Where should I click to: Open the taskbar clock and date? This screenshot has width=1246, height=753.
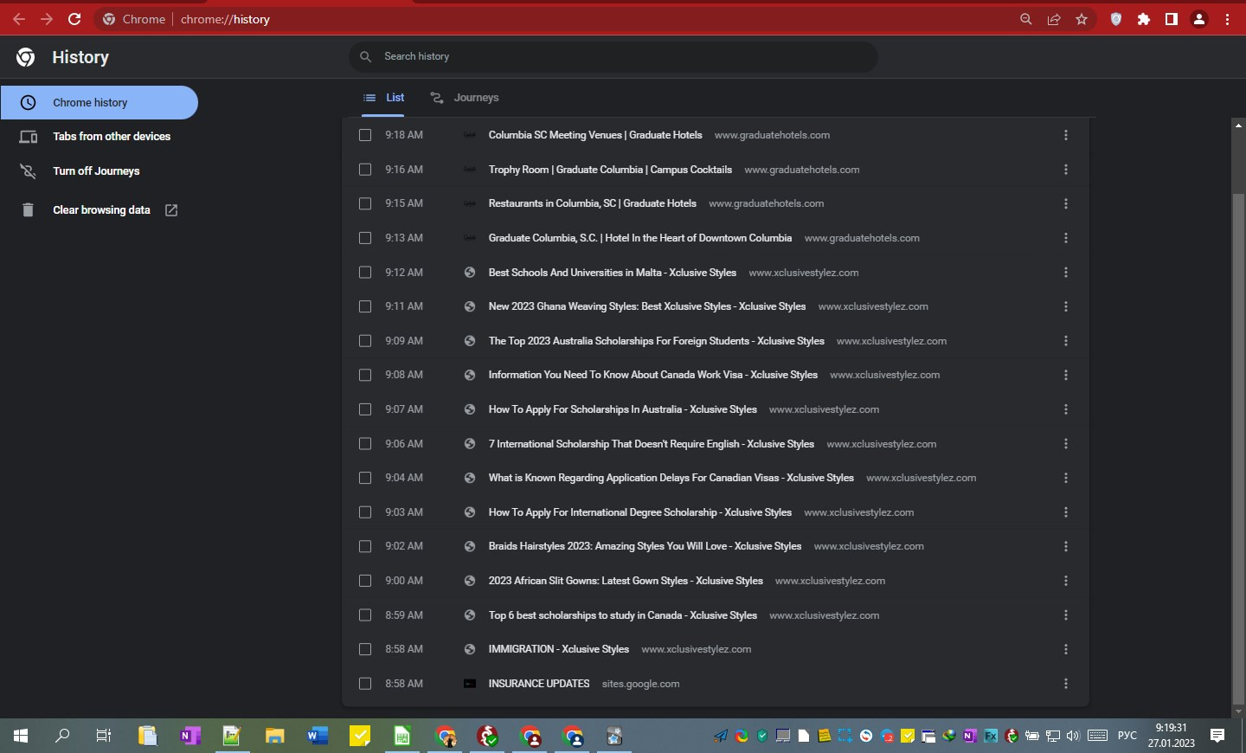click(1172, 736)
